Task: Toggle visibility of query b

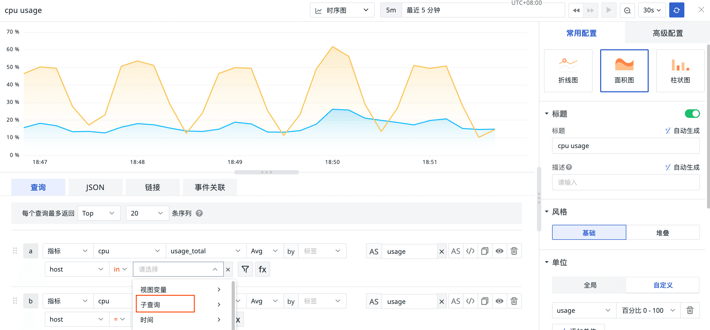Action: (499, 301)
